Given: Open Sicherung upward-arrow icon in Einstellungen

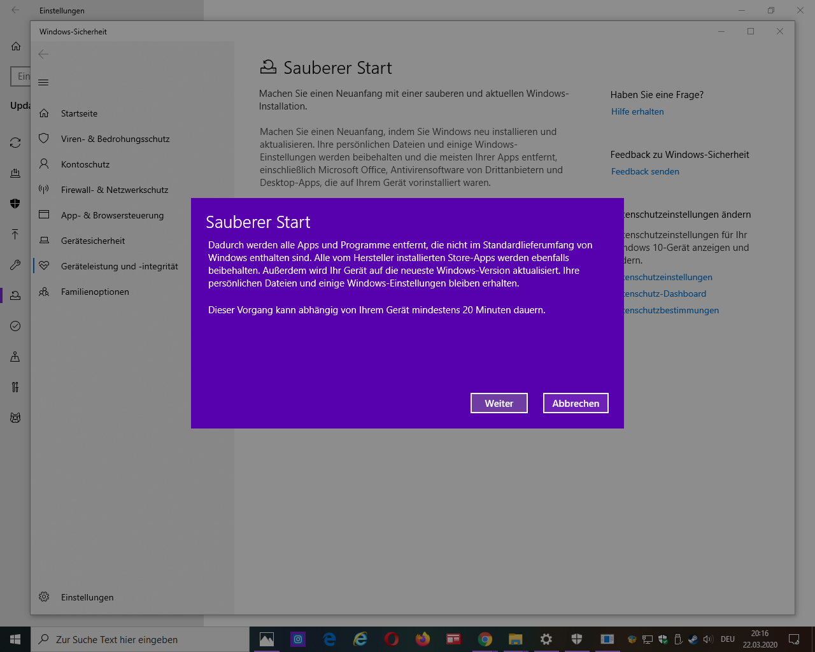Looking at the screenshot, I should pyautogui.click(x=15, y=234).
